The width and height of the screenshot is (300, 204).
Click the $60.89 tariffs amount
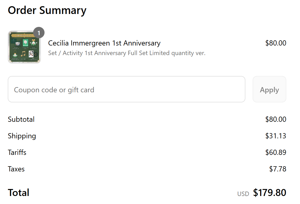coord(275,152)
